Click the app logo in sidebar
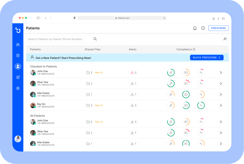 (x=18, y=30)
